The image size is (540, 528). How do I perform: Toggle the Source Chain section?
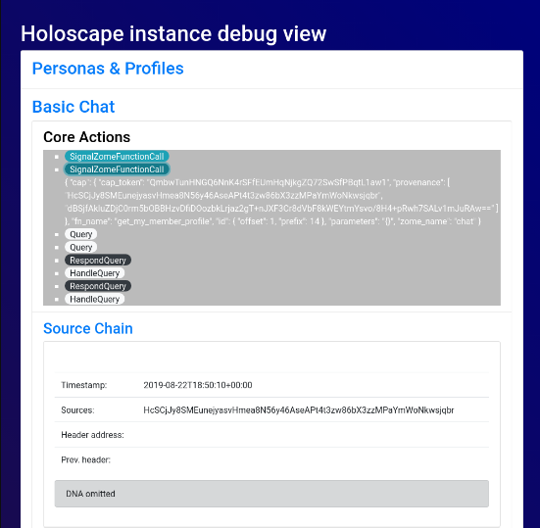point(88,328)
